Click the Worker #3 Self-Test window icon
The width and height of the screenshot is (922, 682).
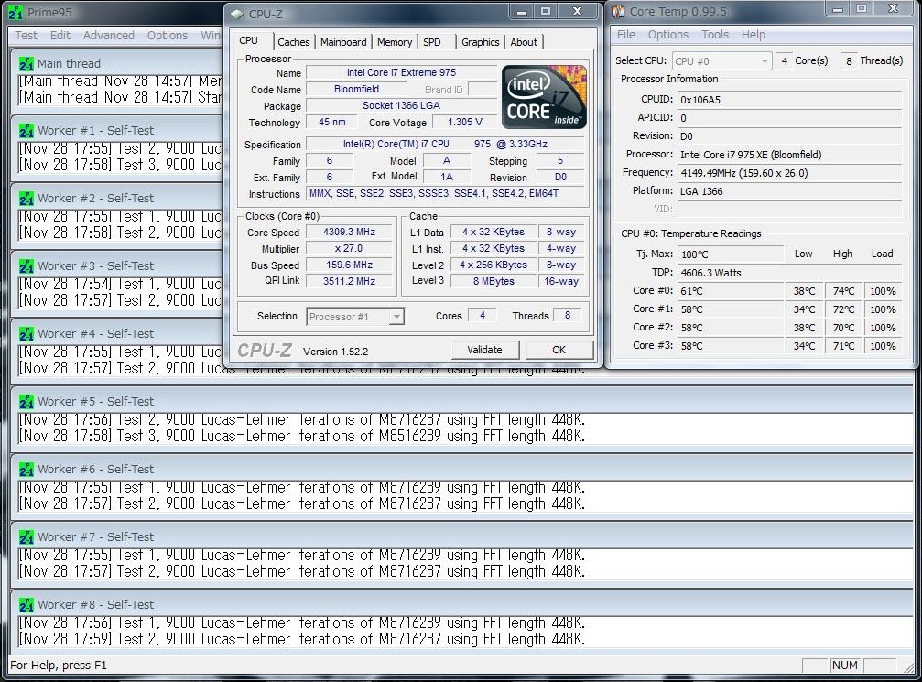[x=26, y=266]
